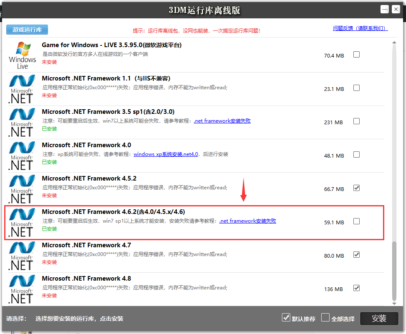406x334 pixels.
Task: Select Microsoft .NET Framework 3.5 sp1 title
Action: click(108, 112)
